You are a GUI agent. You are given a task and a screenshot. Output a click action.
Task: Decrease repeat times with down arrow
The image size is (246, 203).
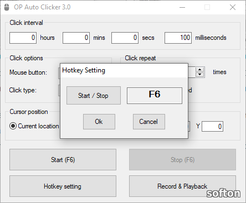tap(199, 75)
